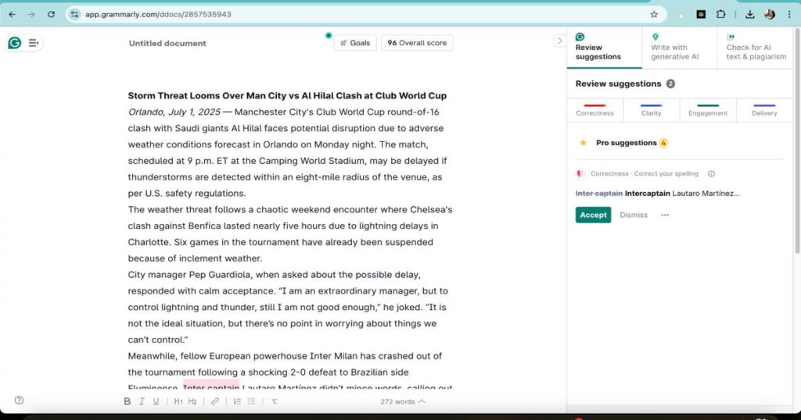Open browser downloads
The width and height of the screenshot is (801, 420).
pos(749,14)
